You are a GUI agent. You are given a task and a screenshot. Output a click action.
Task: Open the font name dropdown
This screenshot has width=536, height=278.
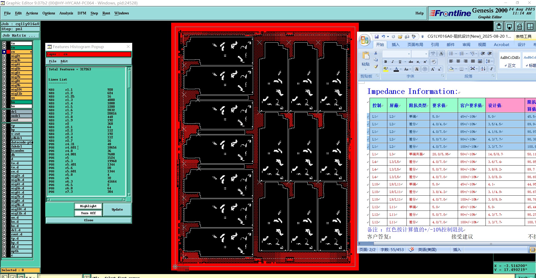coord(409,54)
